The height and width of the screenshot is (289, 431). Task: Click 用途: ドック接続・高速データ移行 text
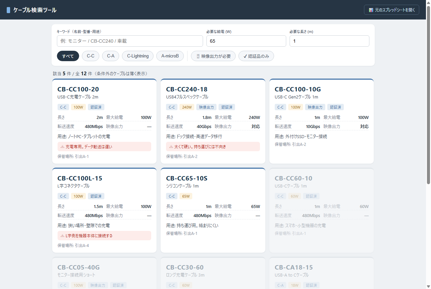tap(194, 136)
